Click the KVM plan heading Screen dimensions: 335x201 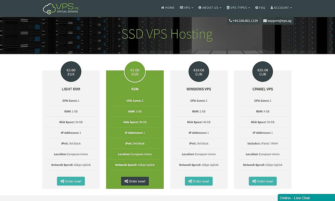coord(135,89)
